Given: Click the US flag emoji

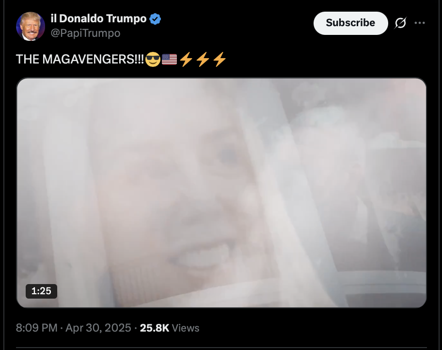Looking at the screenshot, I should [170, 59].
